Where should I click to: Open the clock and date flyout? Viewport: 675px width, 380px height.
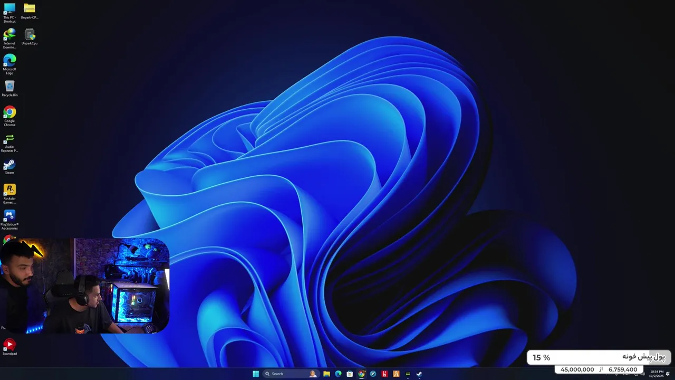click(657, 374)
